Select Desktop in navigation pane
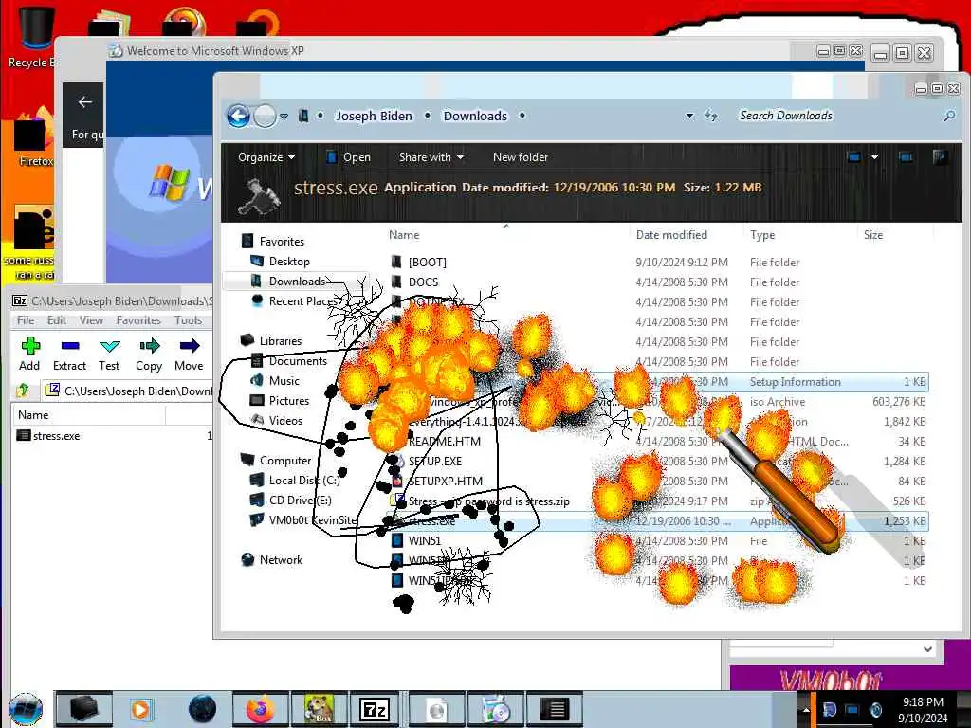The image size is (971, 728). pyautogui.click(x=281, y=262)
